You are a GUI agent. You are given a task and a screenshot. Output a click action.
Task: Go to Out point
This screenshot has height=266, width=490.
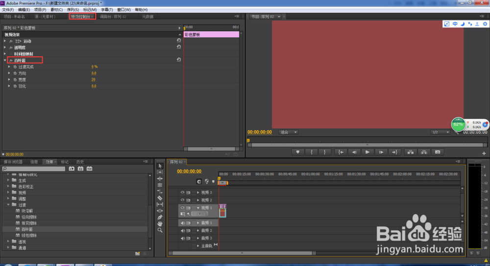click(x=394, y=152)
